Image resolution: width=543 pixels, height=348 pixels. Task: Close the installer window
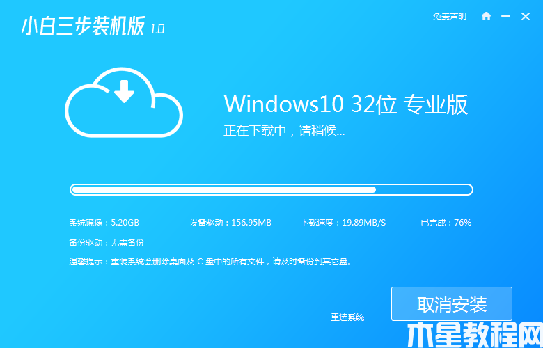[526, 16]
